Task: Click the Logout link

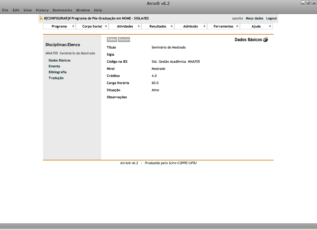Action: (x=271, y=19)
